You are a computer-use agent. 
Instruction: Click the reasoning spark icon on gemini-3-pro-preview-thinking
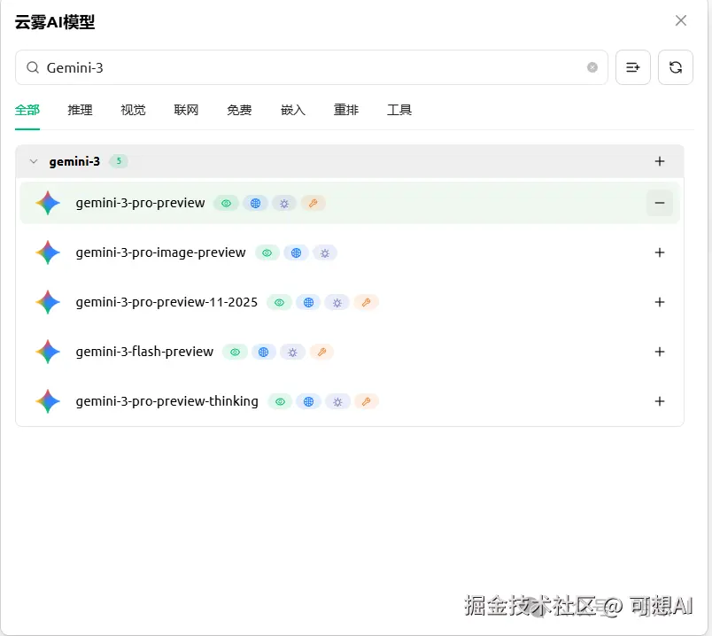pos(337,401)
